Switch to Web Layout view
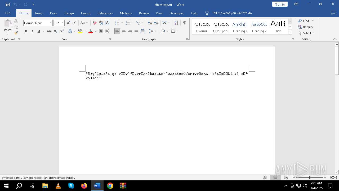 [286, 177]
